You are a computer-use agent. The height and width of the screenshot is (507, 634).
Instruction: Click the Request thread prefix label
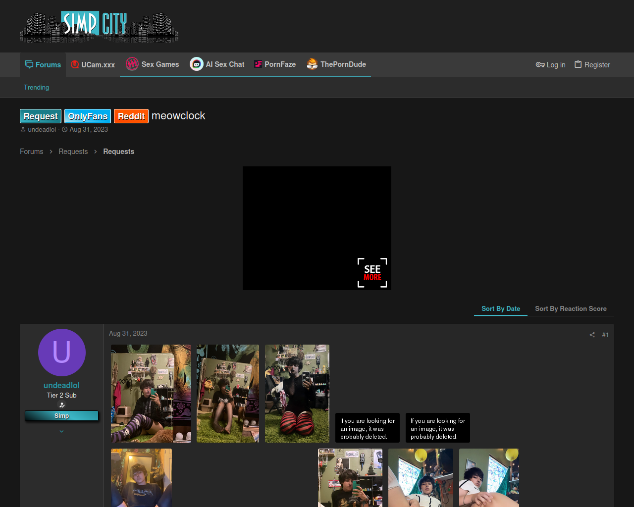coord(41,116)
